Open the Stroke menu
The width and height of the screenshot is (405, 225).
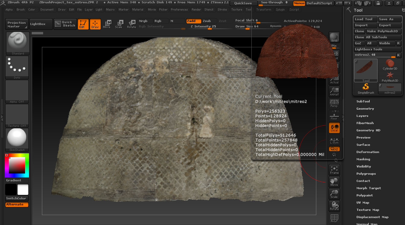pyautogui.click(x=222, y=10)
